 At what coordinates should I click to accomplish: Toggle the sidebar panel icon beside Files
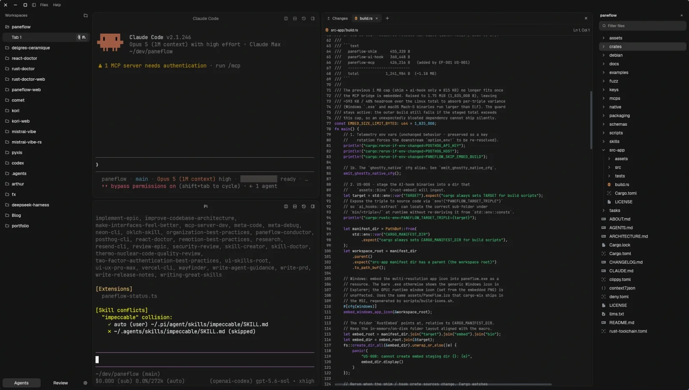pyautogui.click(x=34, y=5)
